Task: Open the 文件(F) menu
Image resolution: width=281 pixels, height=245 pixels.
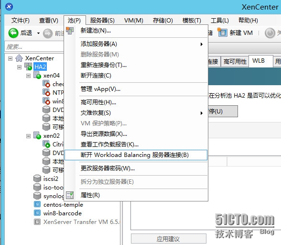Action: pyautogui.click(x=20, y=20)
